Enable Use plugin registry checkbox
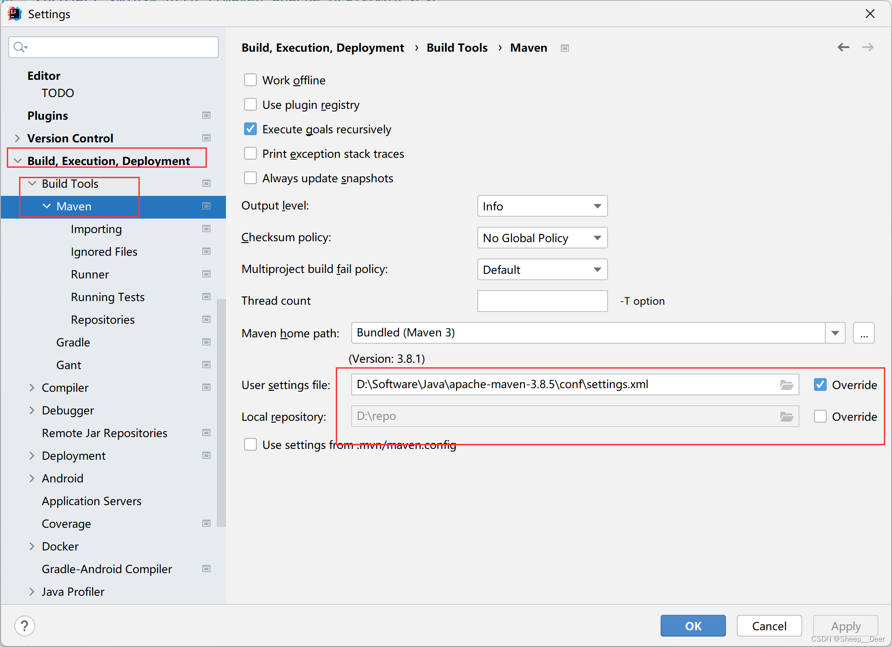This screenshot has height=647, width=892. point(250,105)
